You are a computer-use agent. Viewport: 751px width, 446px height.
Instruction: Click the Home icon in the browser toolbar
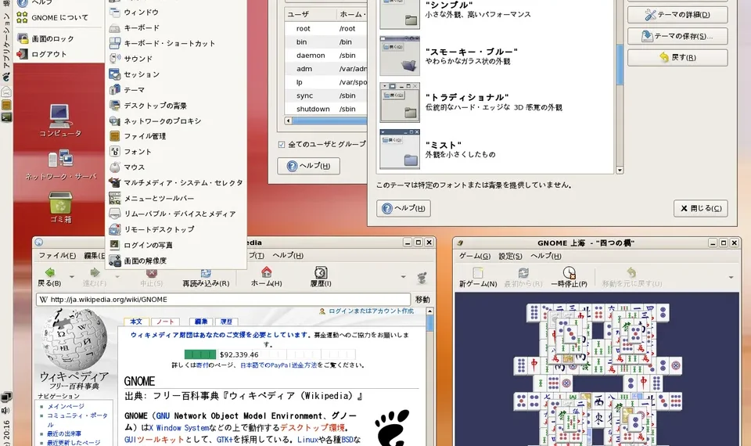(266, 275)
